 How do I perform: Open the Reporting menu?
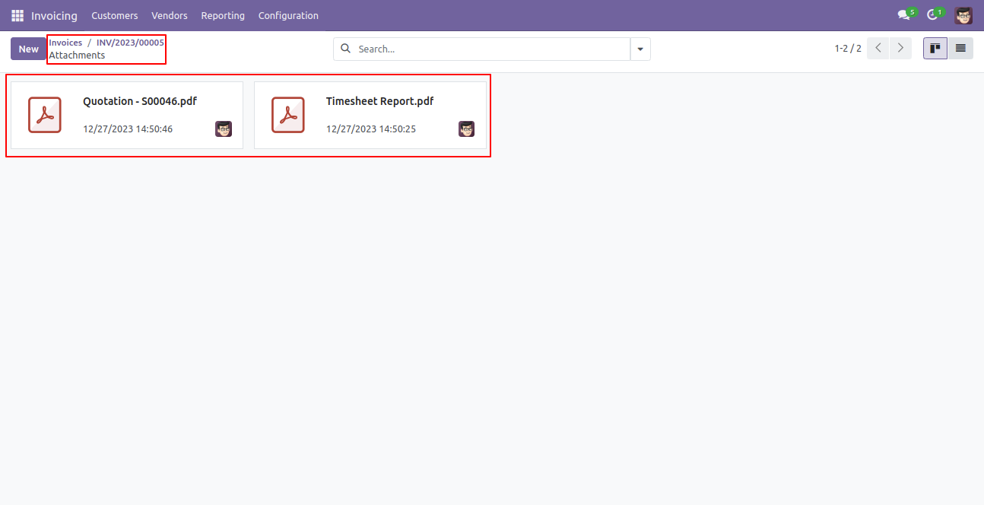point(223,15)
